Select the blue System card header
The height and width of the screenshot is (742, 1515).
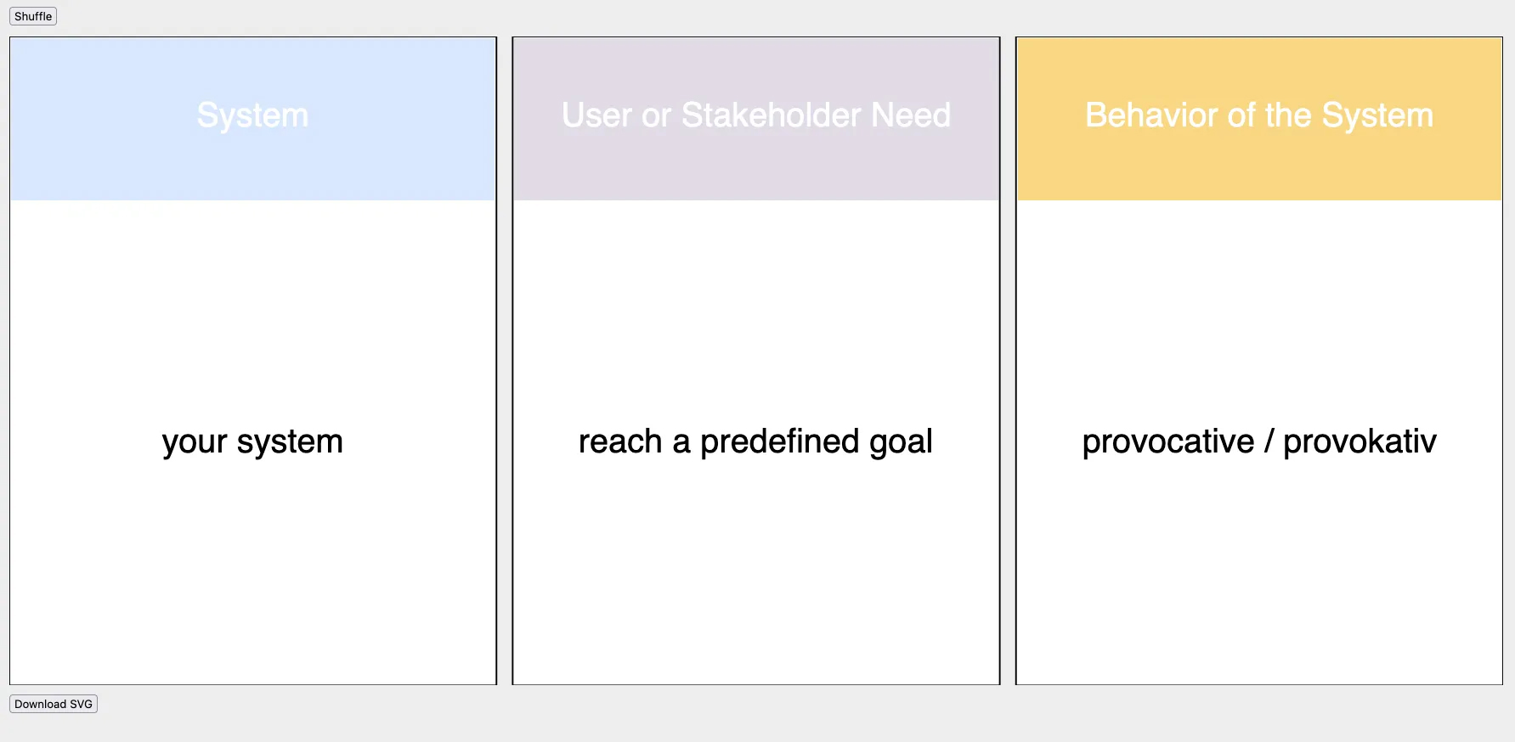[253, 119]
